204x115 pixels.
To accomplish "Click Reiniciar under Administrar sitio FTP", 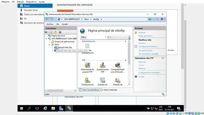I will point(142,62).
